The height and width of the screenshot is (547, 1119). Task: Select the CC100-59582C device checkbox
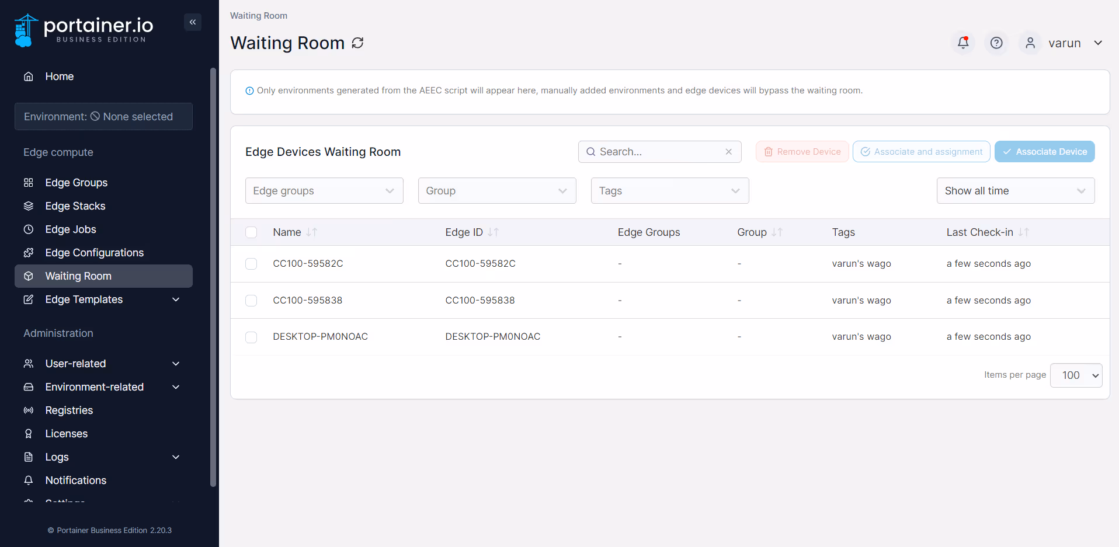pos(251,264)
